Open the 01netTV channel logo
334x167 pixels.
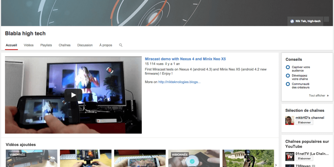click(290, 156)
